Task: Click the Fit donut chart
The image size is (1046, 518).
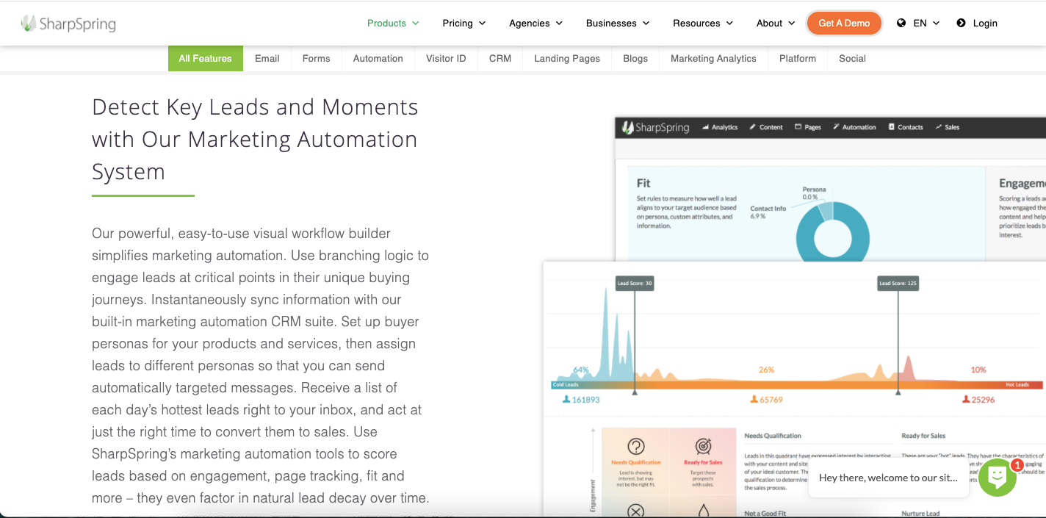Action: click(x=833, y=234)
